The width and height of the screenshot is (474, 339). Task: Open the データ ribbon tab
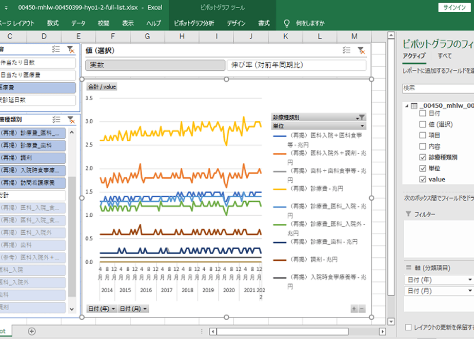(78, 23)
